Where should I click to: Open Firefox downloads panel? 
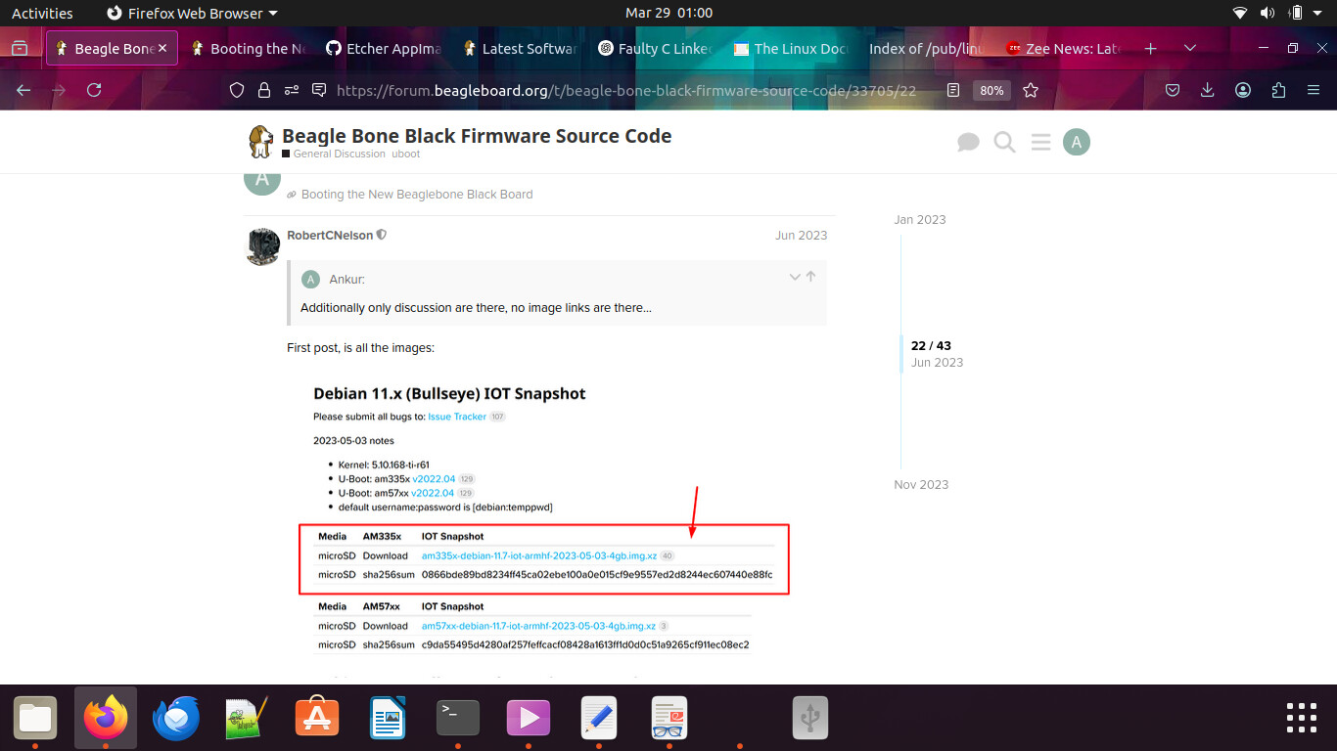[1207, 90]
